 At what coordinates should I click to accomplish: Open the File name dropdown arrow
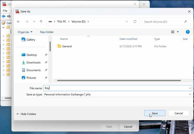click(x=190, y=88)
